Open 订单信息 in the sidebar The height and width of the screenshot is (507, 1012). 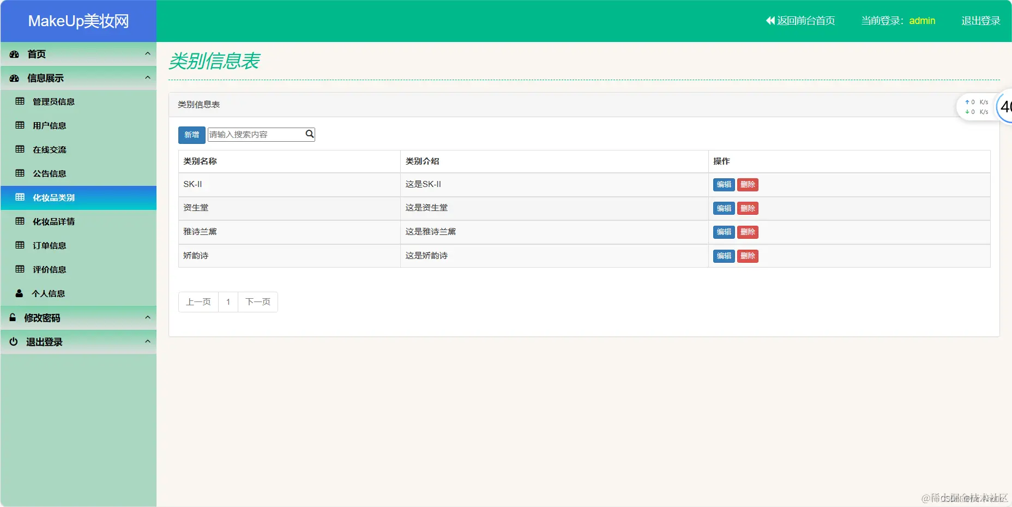pyautogui.click(x=79, y=245)
